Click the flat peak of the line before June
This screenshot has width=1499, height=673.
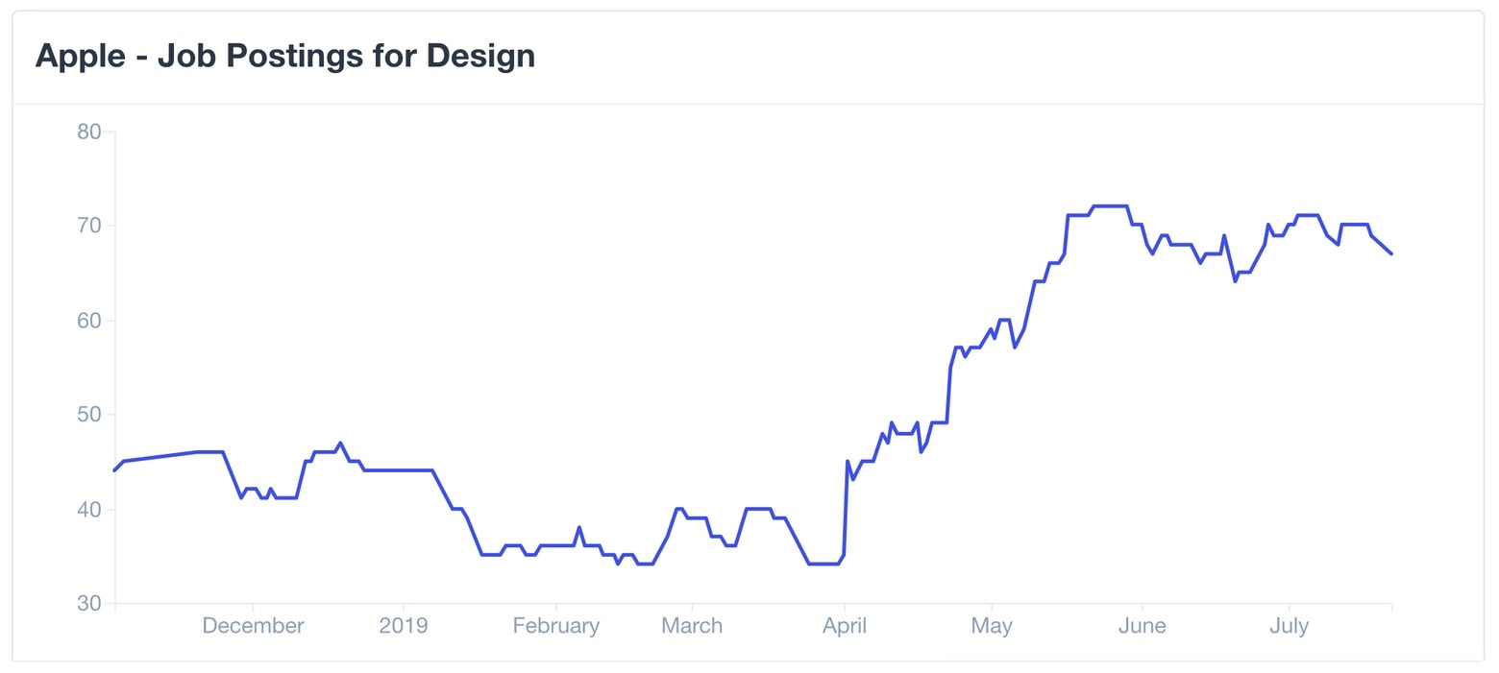(x=1110, y=205)
